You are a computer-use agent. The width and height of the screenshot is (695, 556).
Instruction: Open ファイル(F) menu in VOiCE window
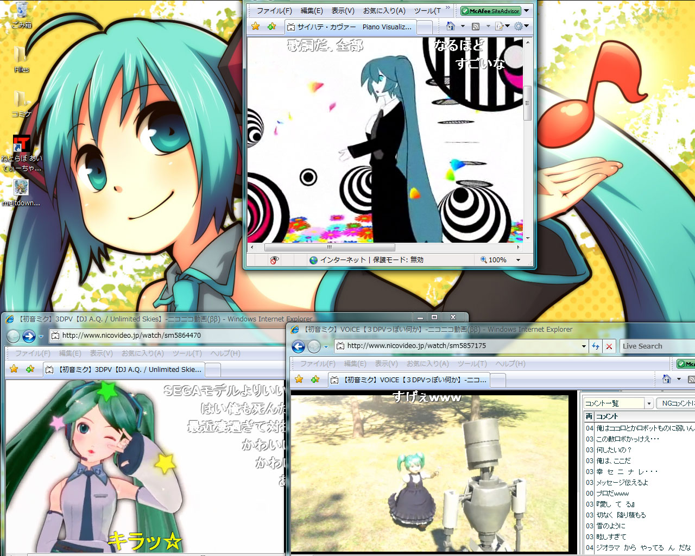[x=318, y=364]
